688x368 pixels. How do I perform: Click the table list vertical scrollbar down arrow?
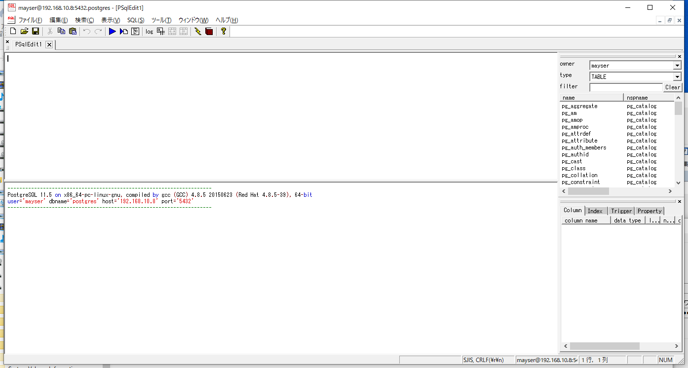pos(678,183)
